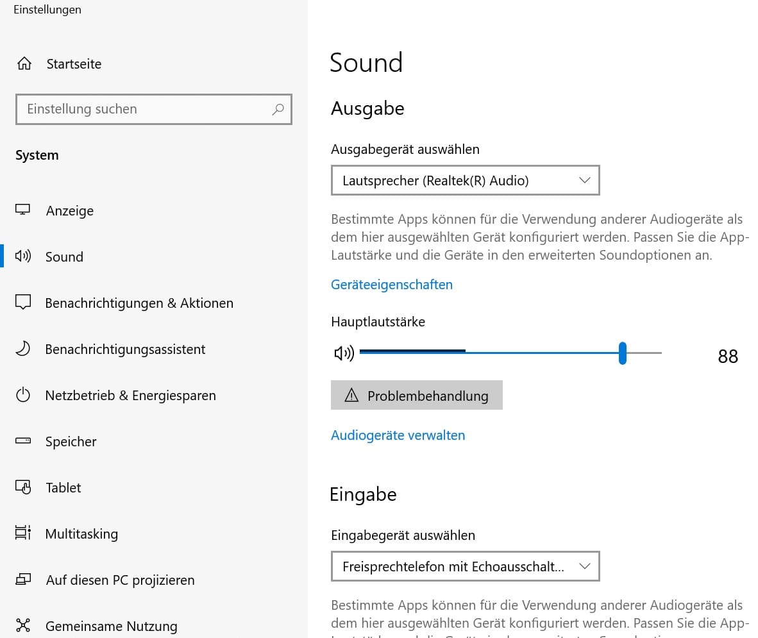Image resolution: width=758 pixels, height=638 pixels.
Task: Select the Tablet icon in sidebar
Action: 23,487
